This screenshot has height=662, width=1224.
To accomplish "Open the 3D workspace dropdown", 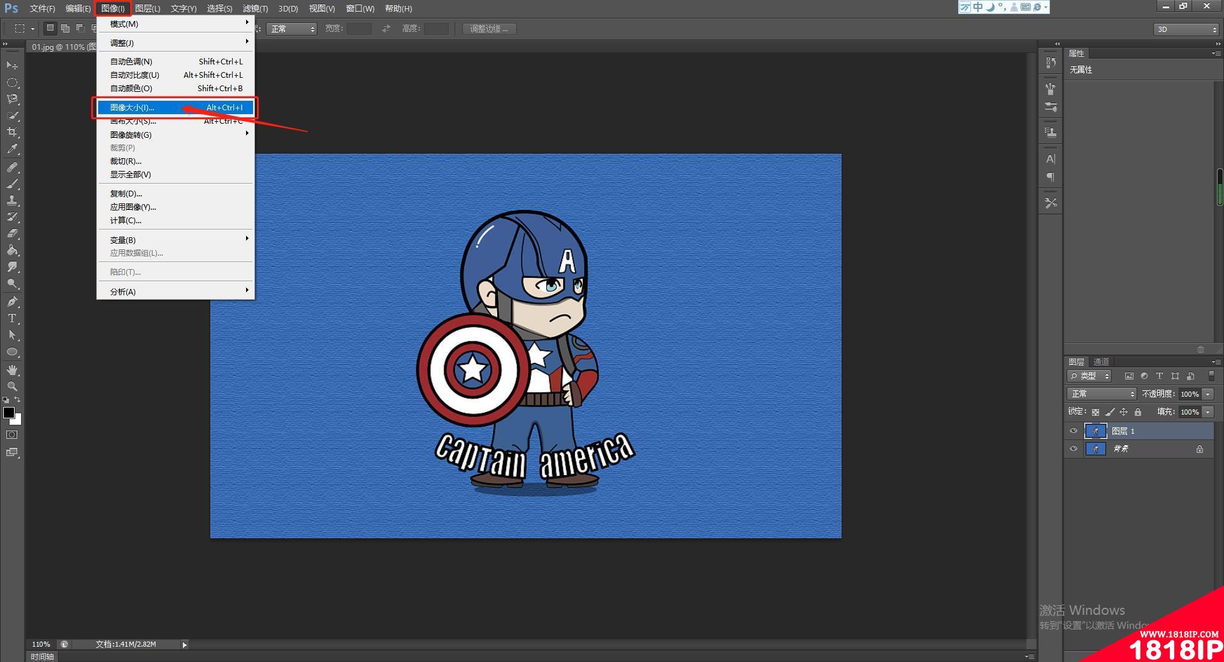I will (1186, 29).
